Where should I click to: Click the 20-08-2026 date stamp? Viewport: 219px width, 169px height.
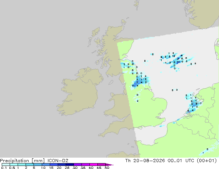click(x=149, y=161)
